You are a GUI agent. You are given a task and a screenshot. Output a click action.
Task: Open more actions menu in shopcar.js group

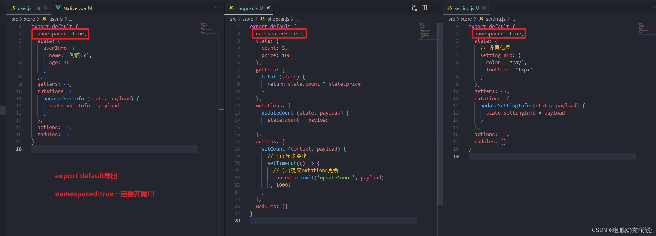tap(434, 8)
